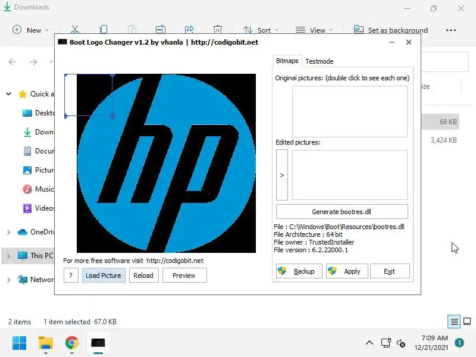
Task: Click the muted volume tray icon
Action: coord(400,343)
